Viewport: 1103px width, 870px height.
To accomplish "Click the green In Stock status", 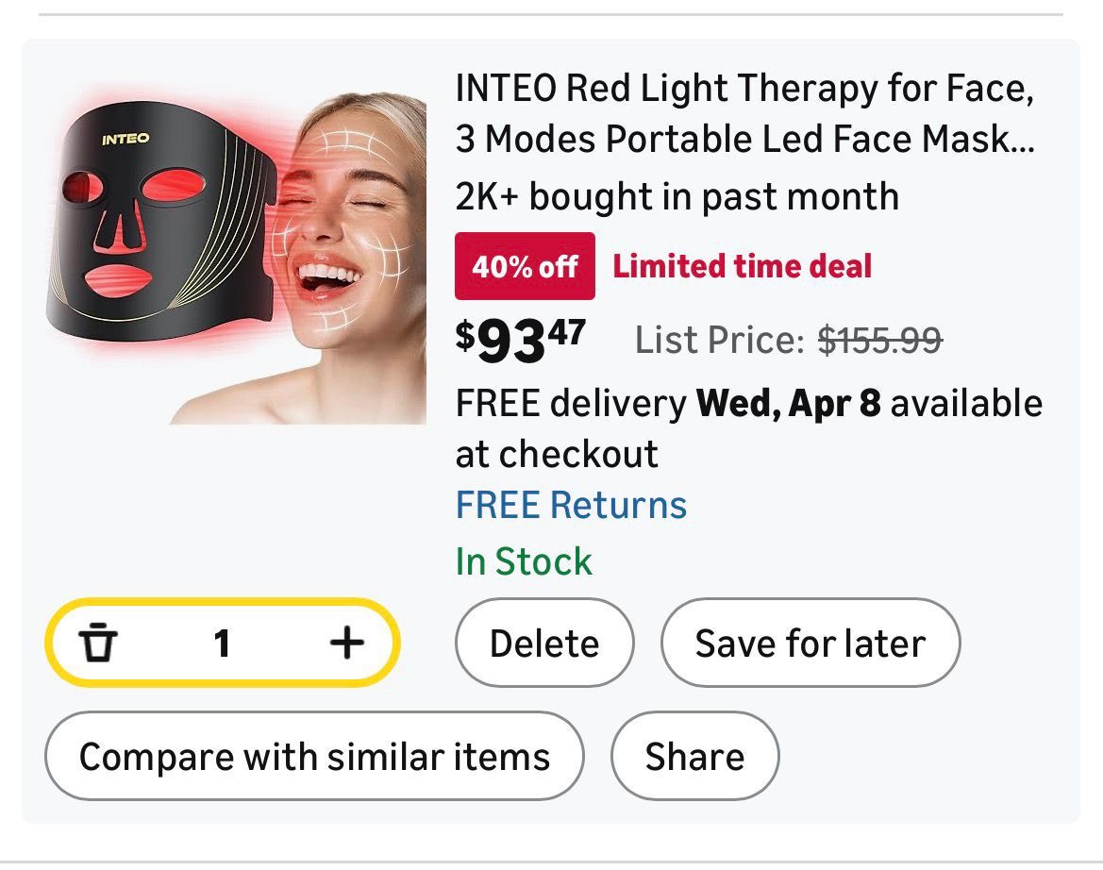I will coord(524,561).
